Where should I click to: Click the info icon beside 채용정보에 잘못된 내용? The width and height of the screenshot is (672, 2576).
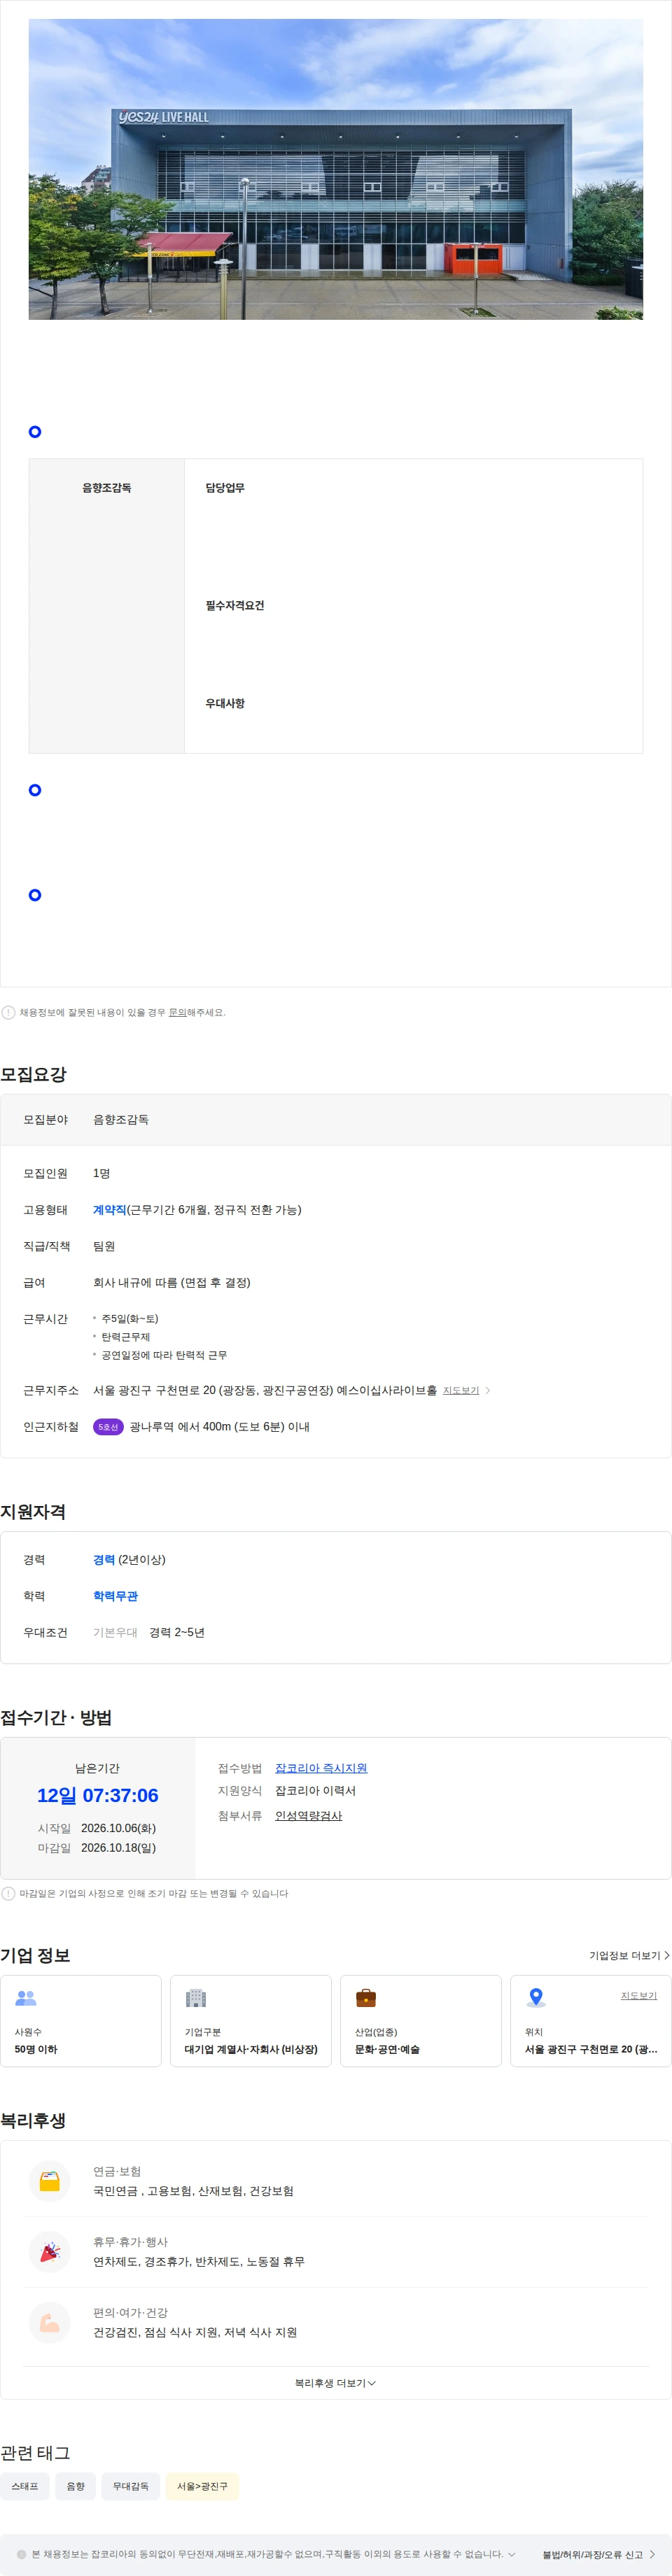(8, 1012)
